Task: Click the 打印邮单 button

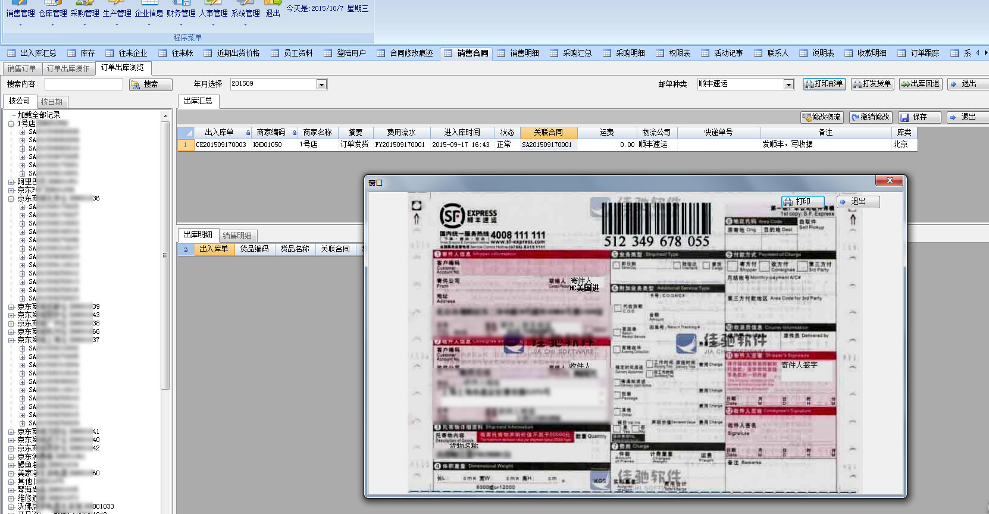Action: point(824,84)
